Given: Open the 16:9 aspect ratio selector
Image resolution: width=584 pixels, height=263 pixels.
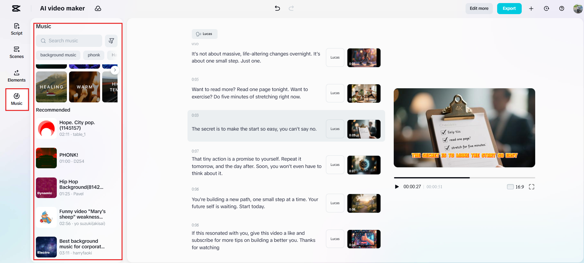Looking at the screenshot, I should pyautogui.click(x=516, y=187).
